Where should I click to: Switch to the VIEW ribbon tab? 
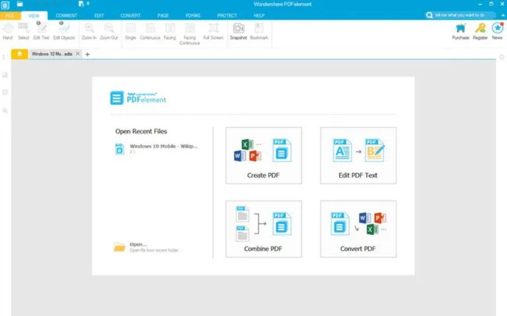pos(34,15)
